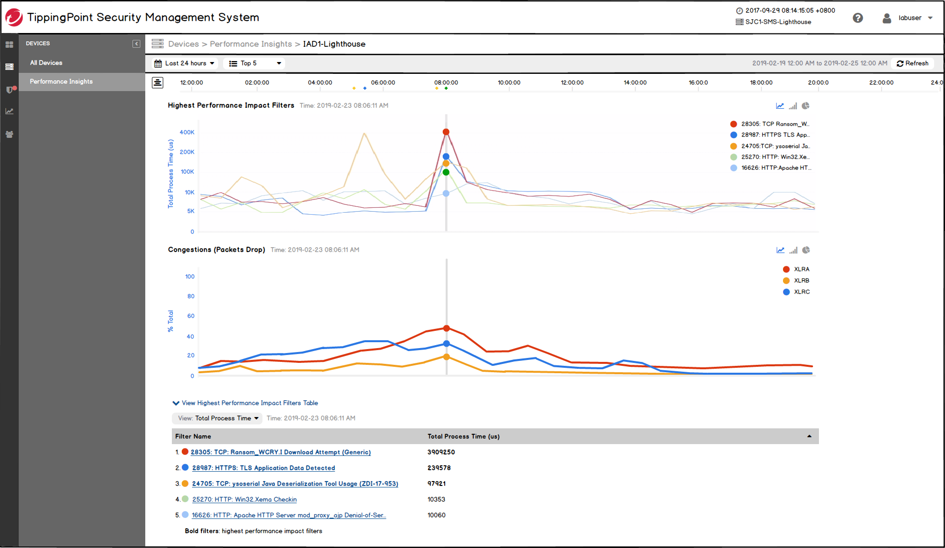Click the timeline list toggle icon
This screenshot has height=548, width=945.
pos(158,82)
